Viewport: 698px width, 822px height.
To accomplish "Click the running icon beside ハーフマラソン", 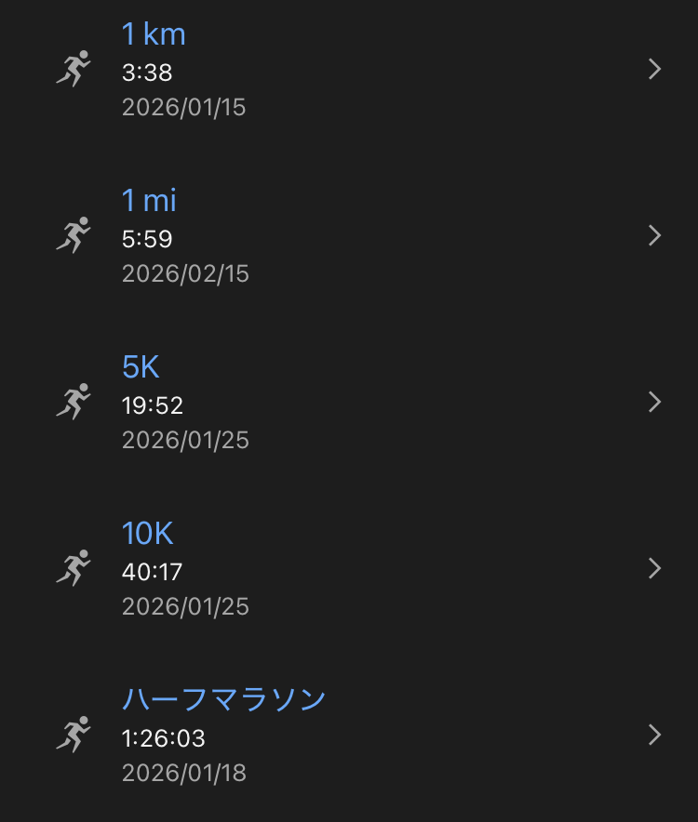I will (74, 735).
